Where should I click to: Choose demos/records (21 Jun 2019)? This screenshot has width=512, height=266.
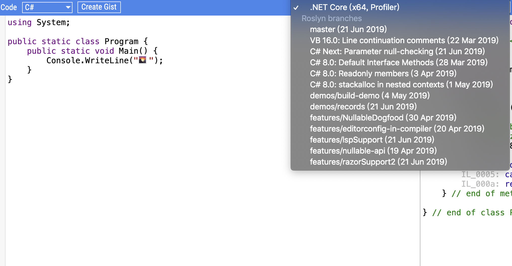(x=400, y=107)
